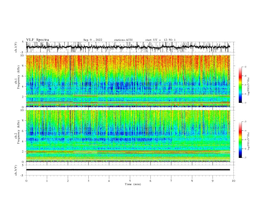Image resolution: width=263 pixels, height=203 pixels.
Task: Click the "2" kHz tick of ch.2 spectrogram
Action: (x=24, y=152)
